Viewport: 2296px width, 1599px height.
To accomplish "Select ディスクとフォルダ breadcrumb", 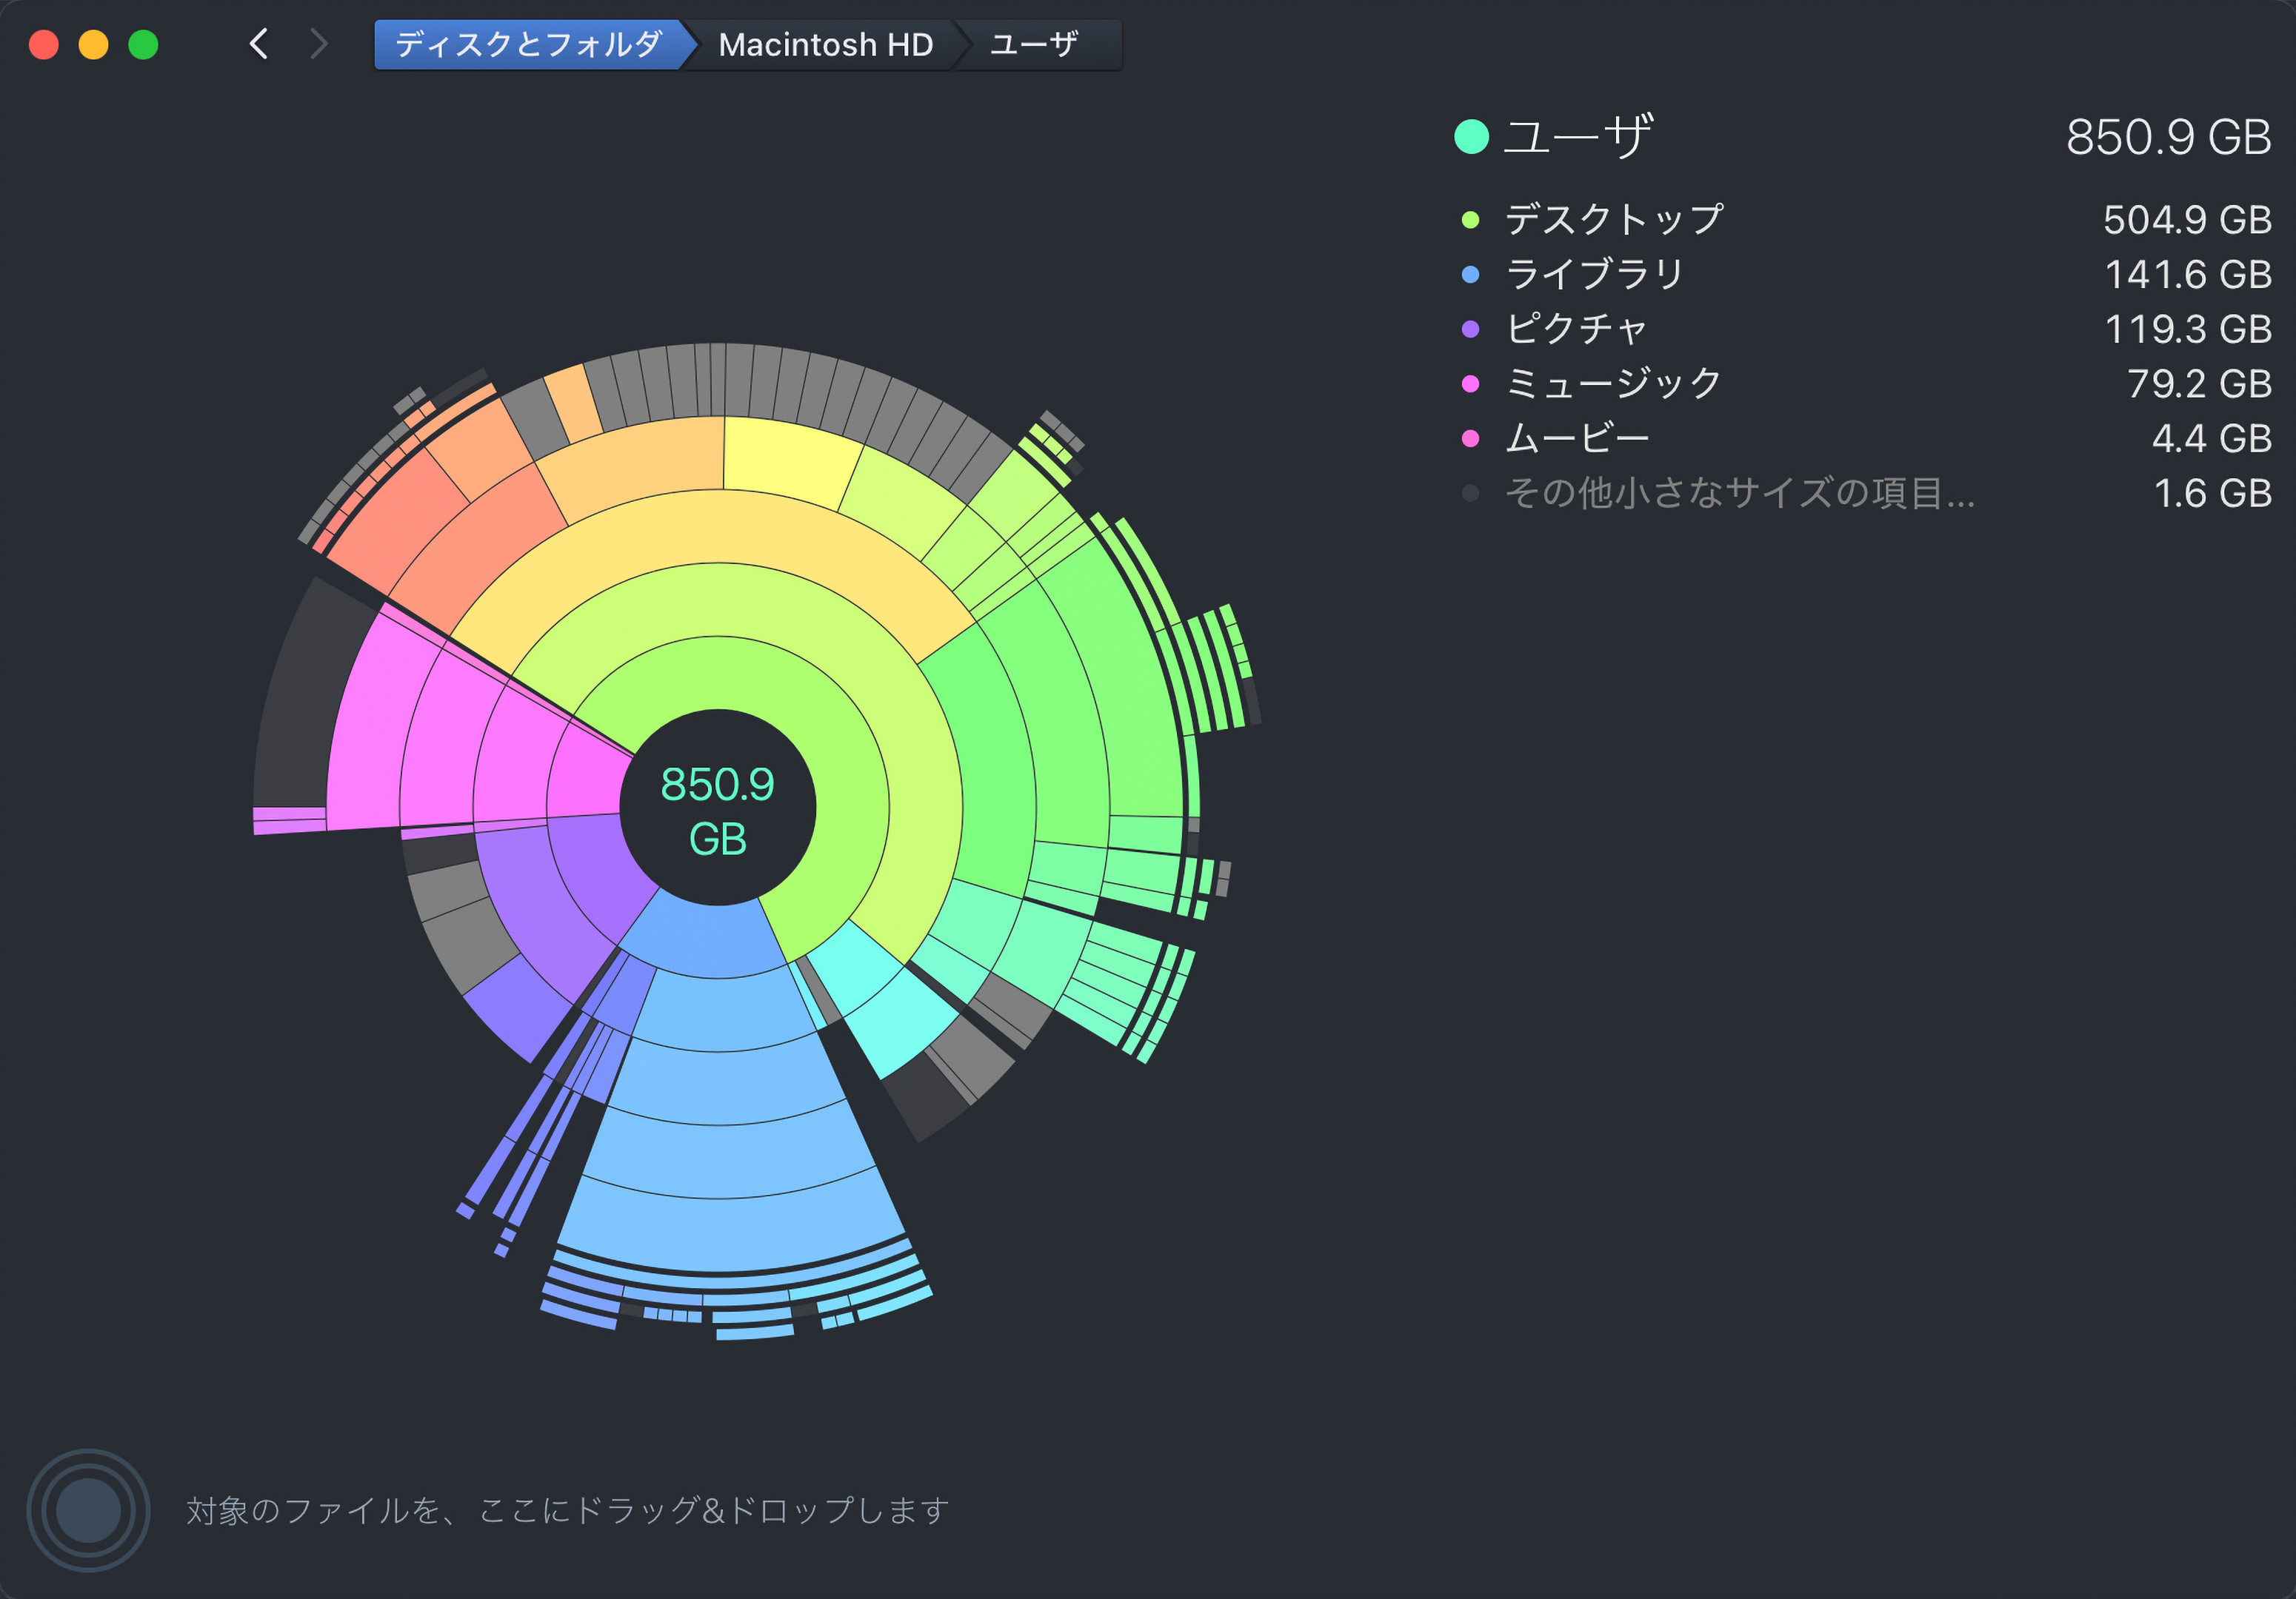I will pyautogui.click(x=528, y=44).
